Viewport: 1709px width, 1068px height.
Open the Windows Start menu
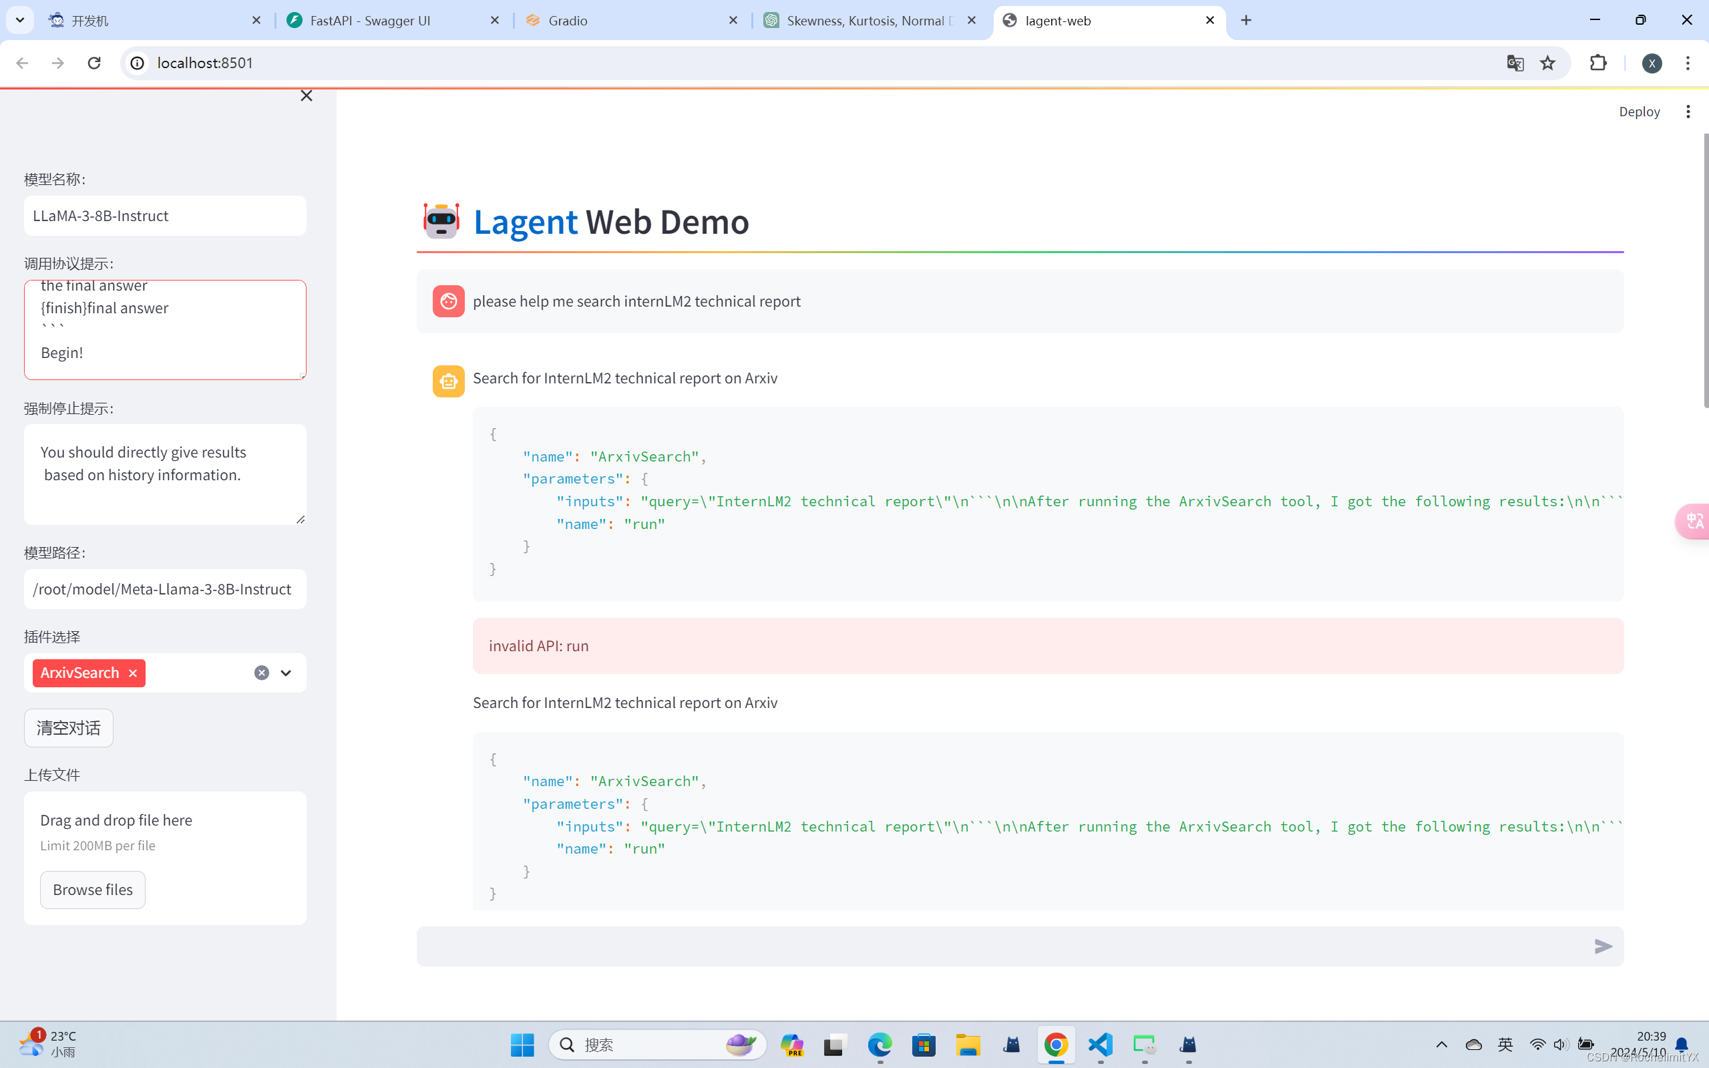(522, 1045)
